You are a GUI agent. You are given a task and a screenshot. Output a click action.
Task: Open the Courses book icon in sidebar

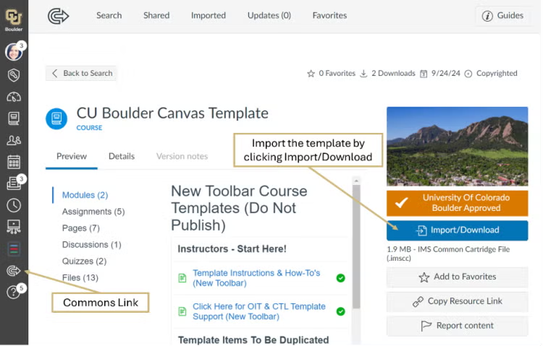point(14,118)
